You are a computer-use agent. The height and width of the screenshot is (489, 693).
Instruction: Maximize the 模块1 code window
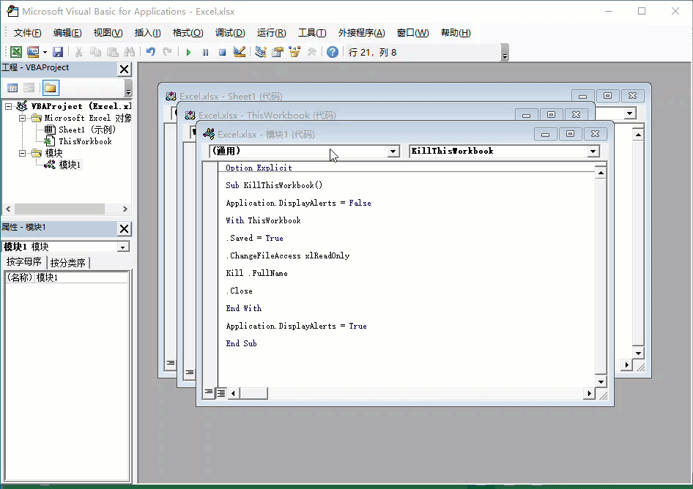click(x=570, y=133)
